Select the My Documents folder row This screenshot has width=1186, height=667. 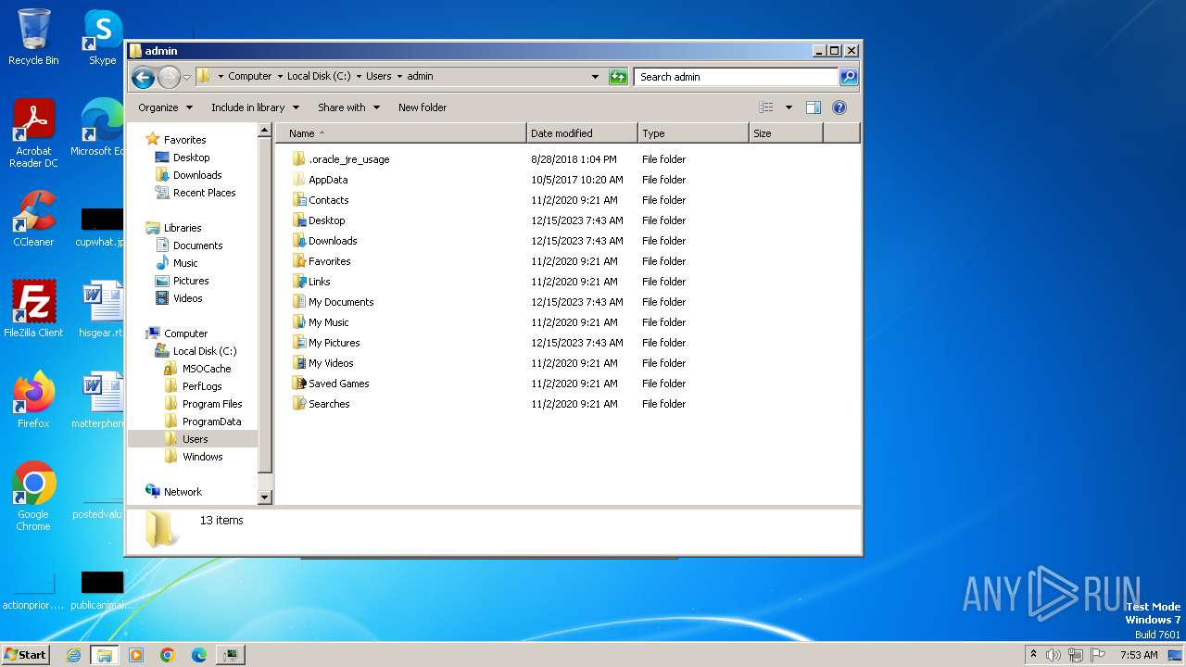tap(488, 302)
